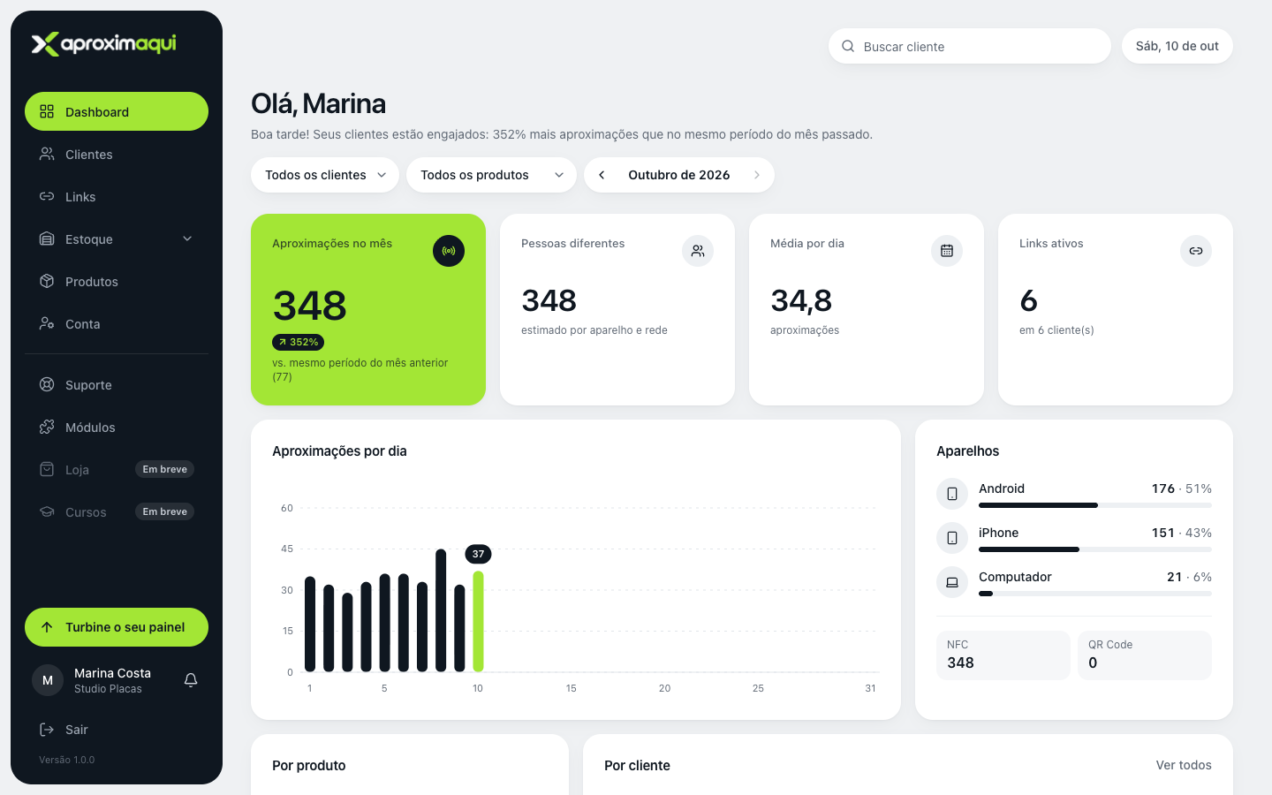Image resolution: width=1272 pixels, height=795 pixels.
Task: Click the Conta user-settings icon
Action: click(x=47, y=323)
